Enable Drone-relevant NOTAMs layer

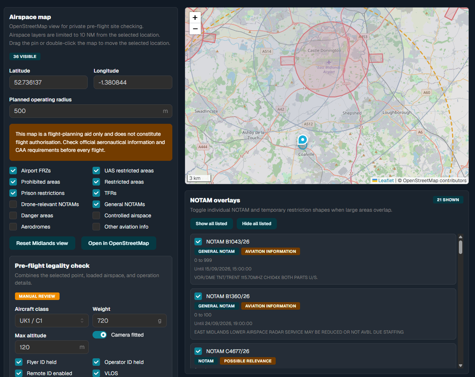point(13,204)
